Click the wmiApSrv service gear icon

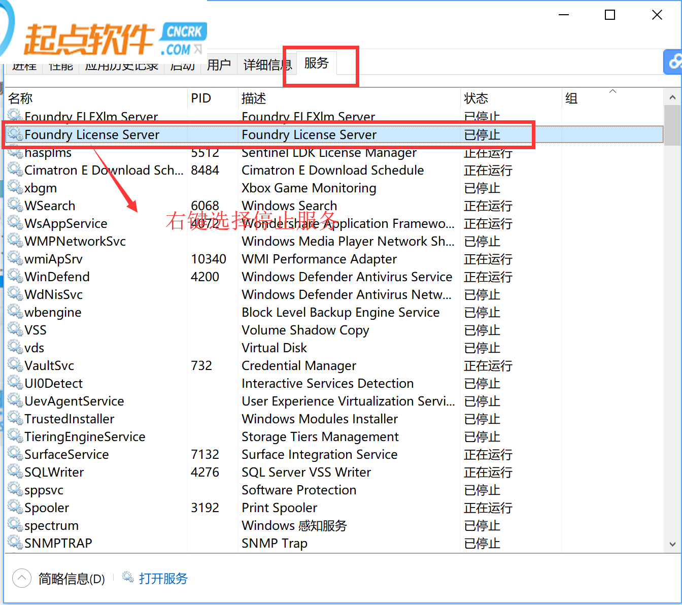(15, 258)
